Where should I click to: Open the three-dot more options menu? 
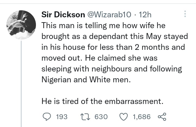click(185, 14)
